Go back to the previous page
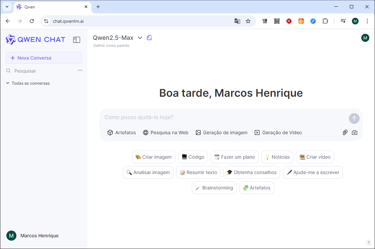 [8, 21]
